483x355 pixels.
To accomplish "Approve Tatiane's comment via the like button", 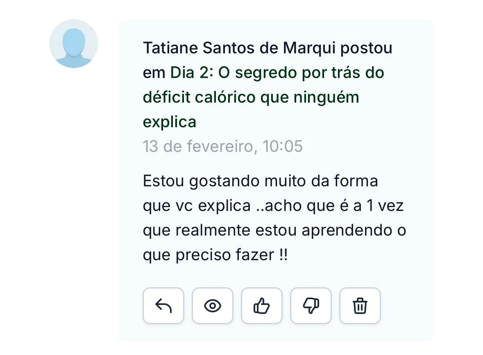I will coord(262,306).
